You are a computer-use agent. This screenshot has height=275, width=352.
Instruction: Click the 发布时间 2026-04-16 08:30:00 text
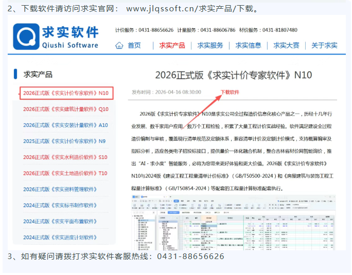coord(166,92)
